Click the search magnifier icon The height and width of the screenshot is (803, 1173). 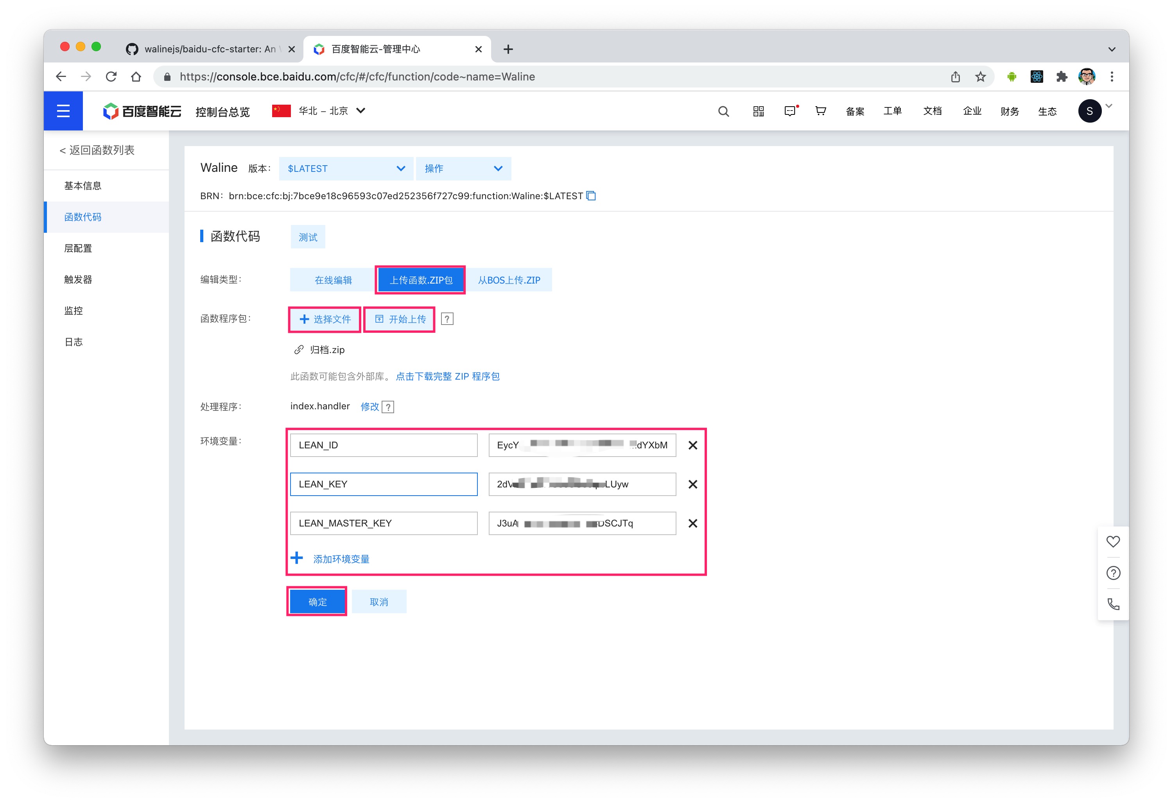[723, 111]
